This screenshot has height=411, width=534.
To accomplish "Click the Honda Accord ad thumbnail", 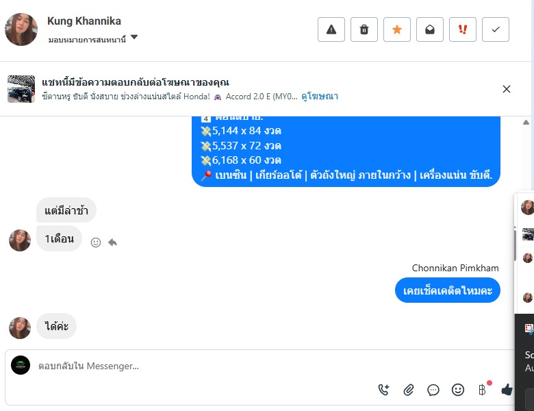I will 21,89.
